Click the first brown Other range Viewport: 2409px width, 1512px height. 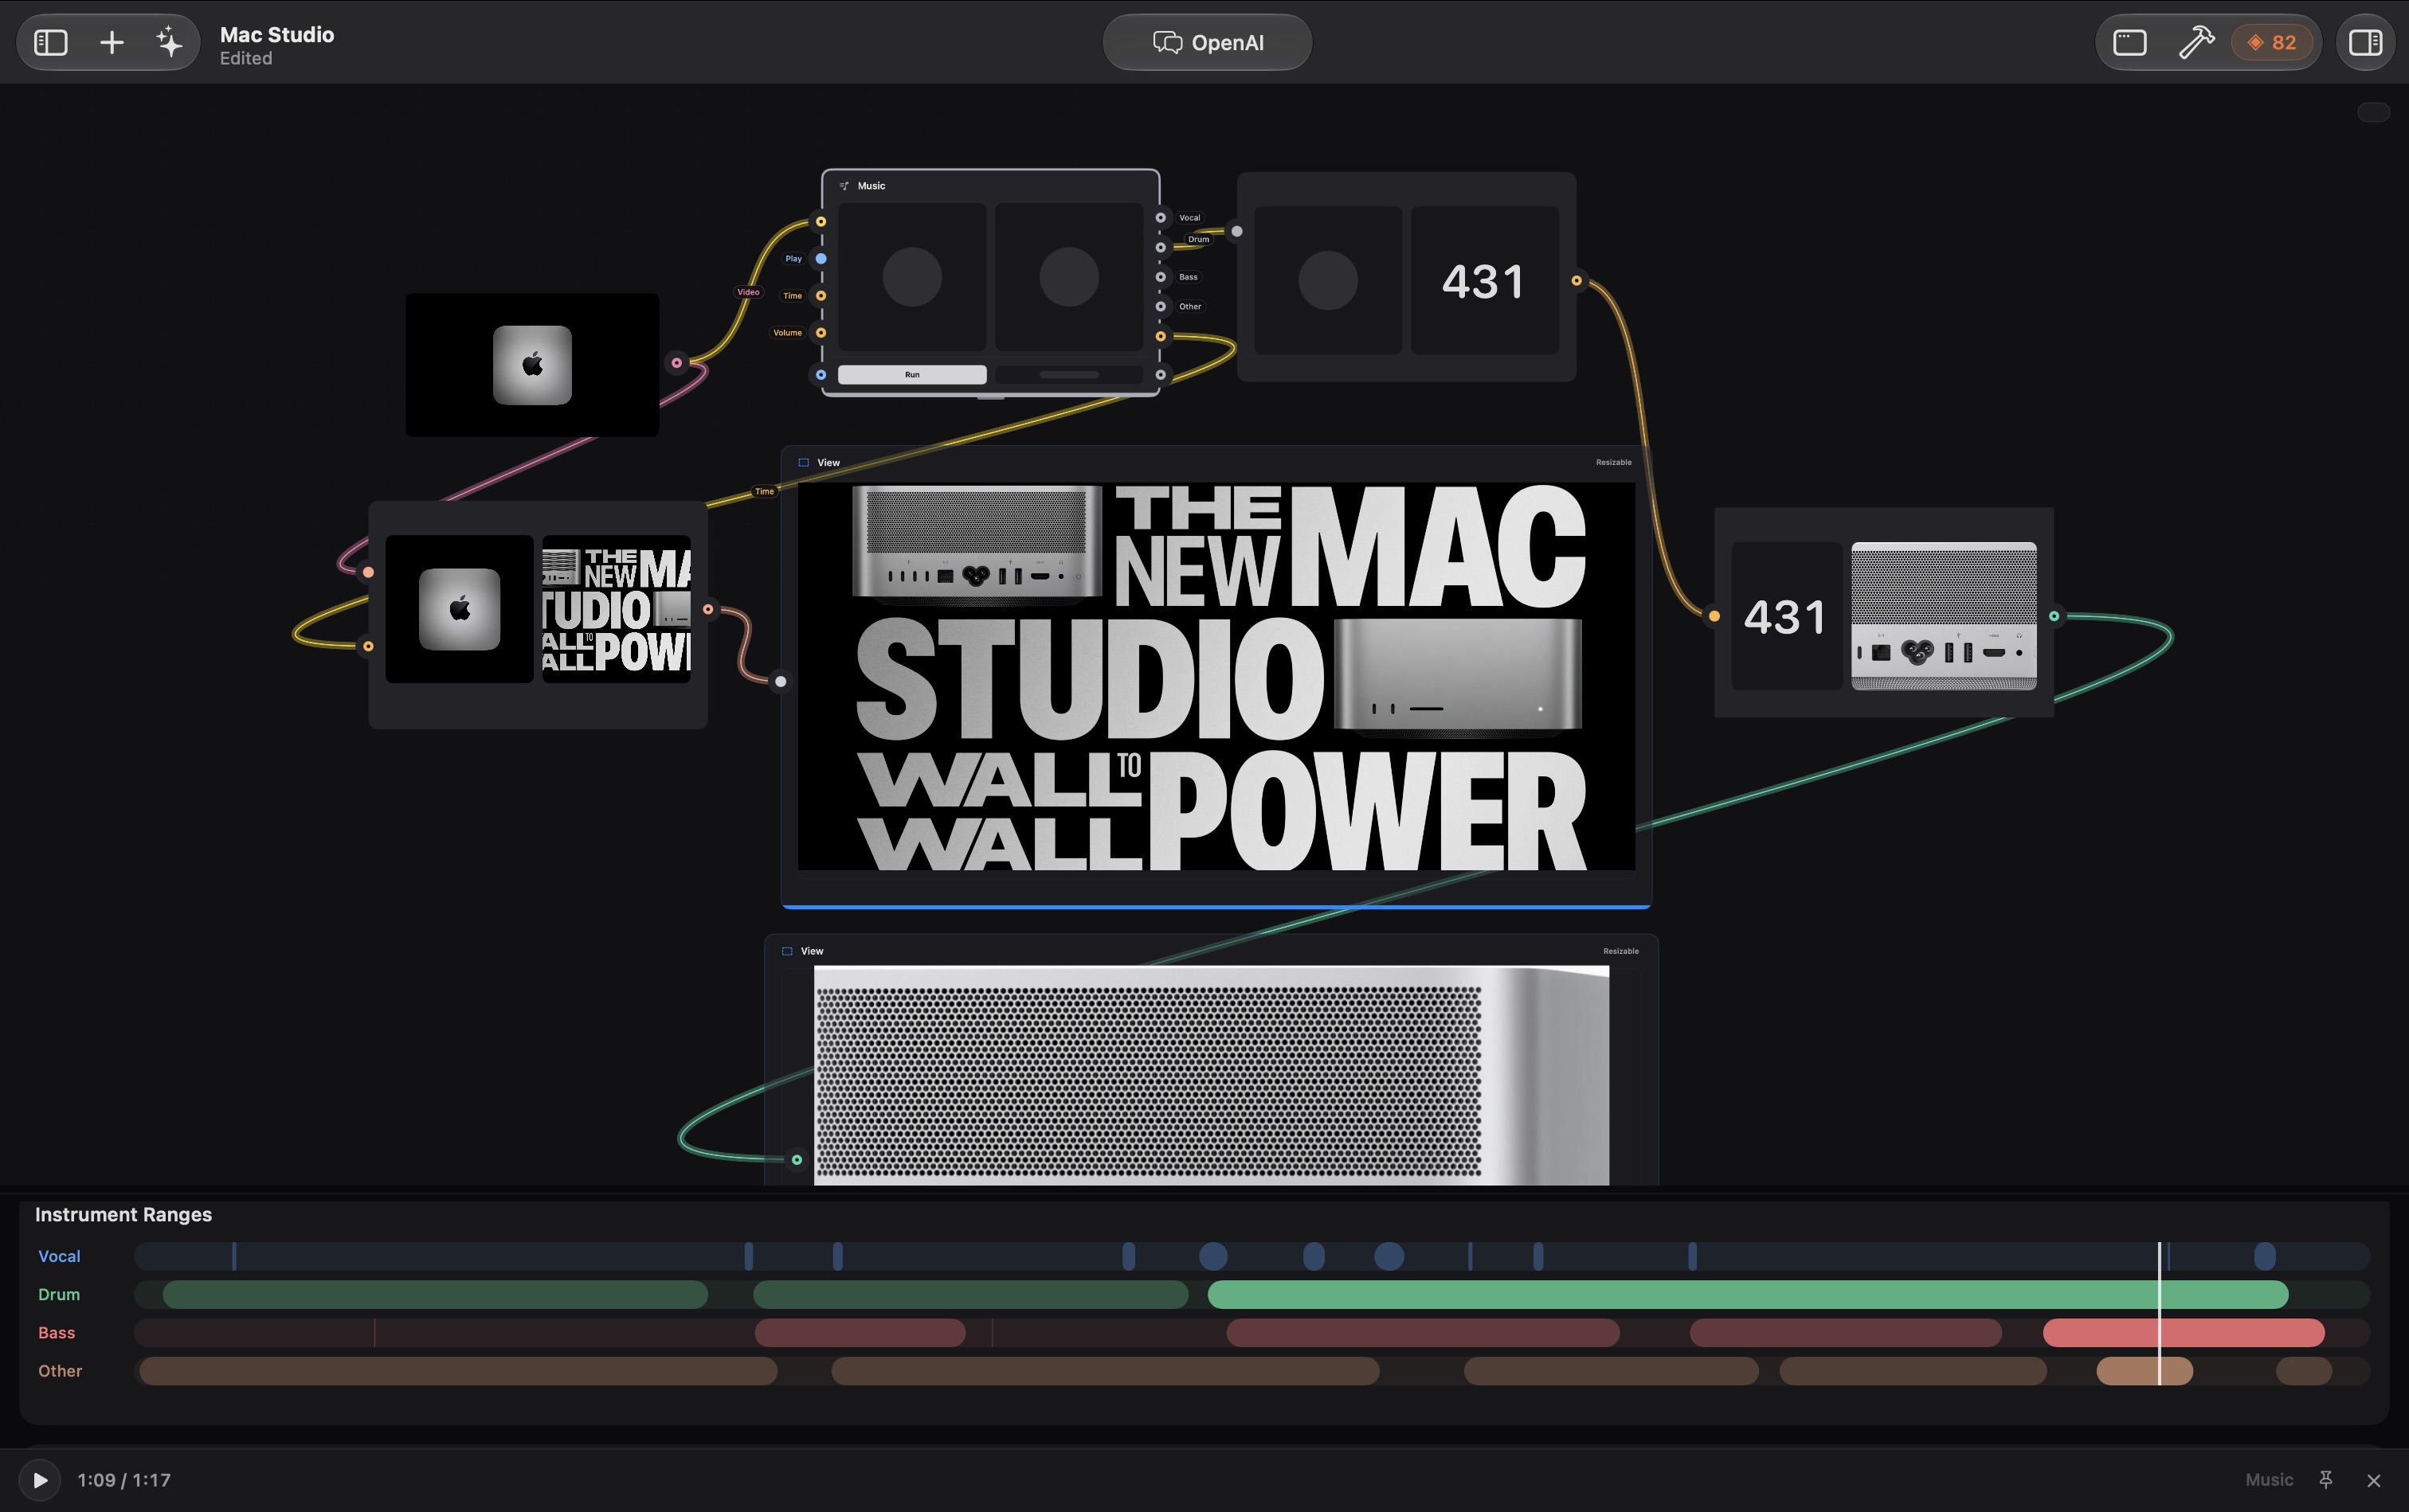coord(458,1371)
